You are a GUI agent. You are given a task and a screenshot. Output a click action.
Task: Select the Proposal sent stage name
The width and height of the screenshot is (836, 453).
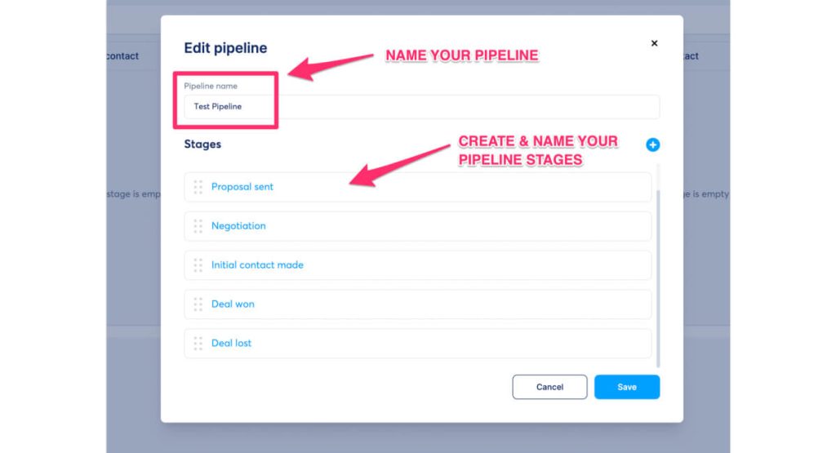pos(242,187)
